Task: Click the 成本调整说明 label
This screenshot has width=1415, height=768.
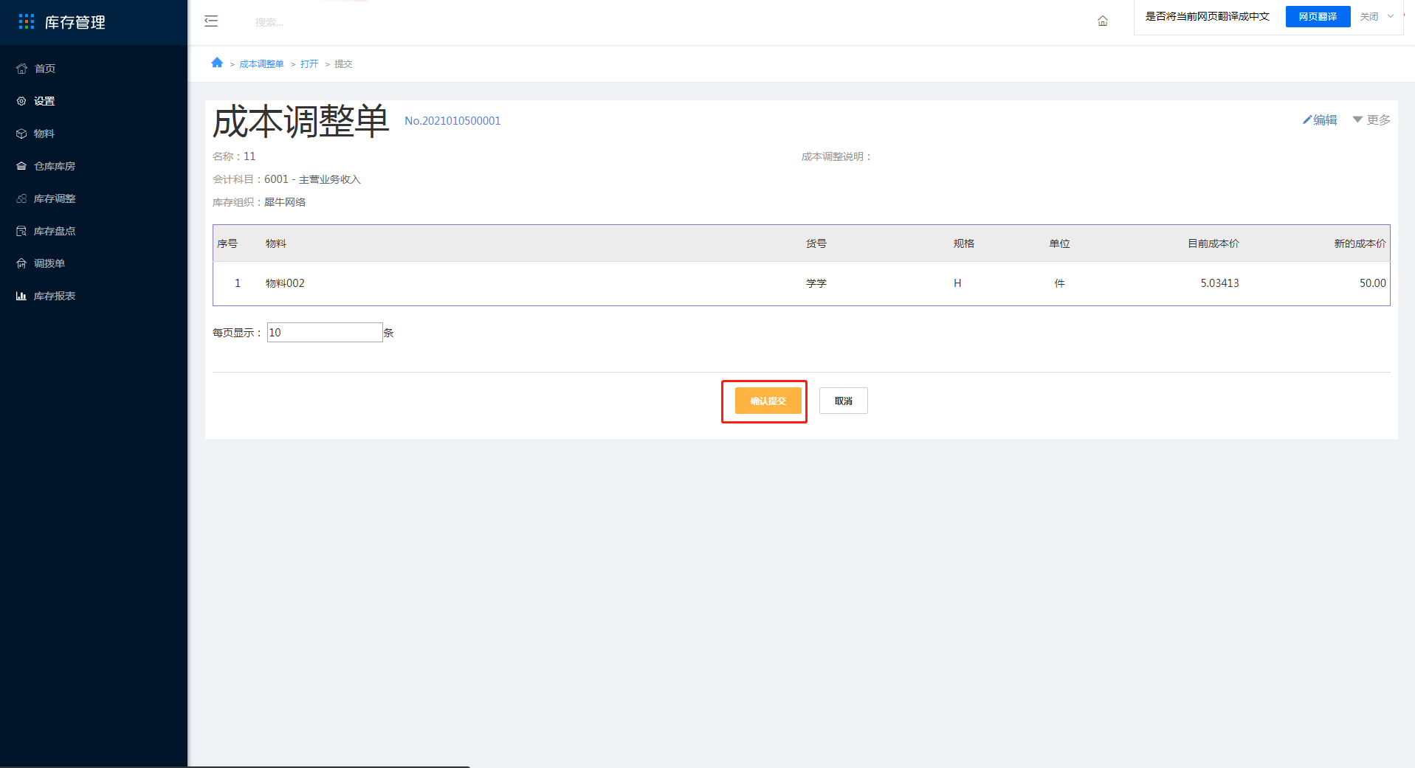Action: pos(836,156)
